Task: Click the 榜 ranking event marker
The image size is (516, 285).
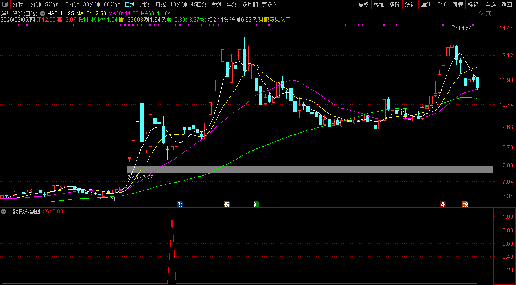Action: click(x=227, y=204)
